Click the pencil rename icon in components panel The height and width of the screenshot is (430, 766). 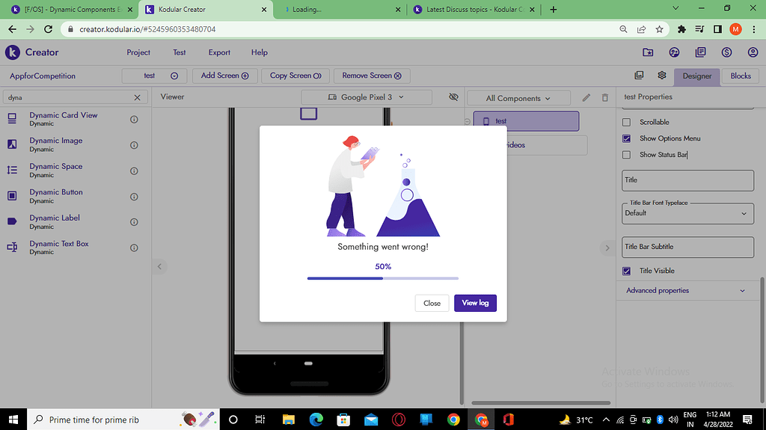(x=586, y=98)
